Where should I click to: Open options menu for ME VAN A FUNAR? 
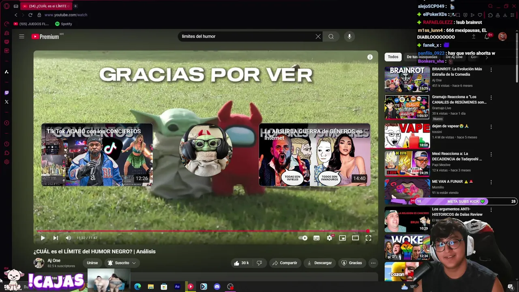point(491,182)
